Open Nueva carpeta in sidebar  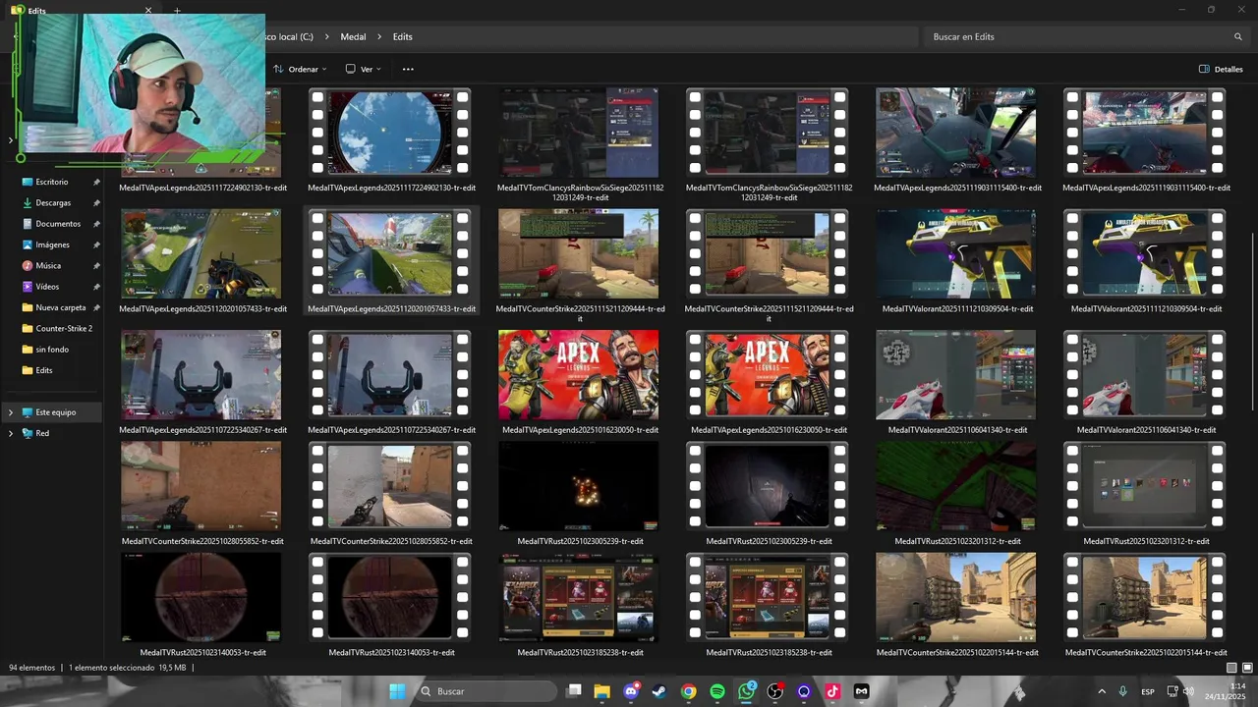[x=61, y=307]
